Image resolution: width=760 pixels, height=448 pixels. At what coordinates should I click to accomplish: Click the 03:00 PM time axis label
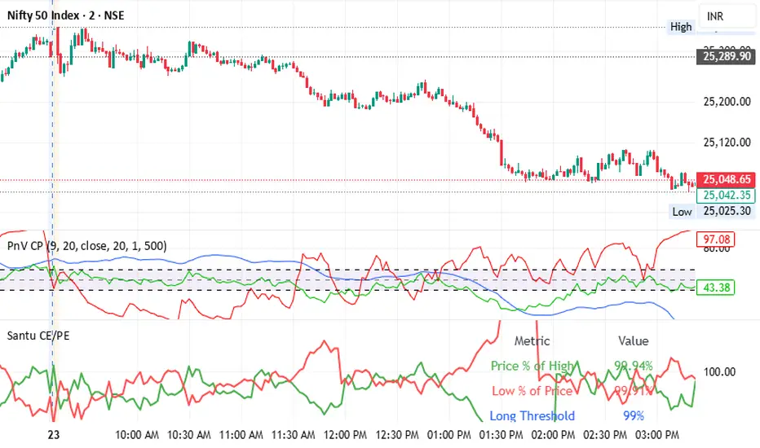pyautogui.click(x=656, y=434)
